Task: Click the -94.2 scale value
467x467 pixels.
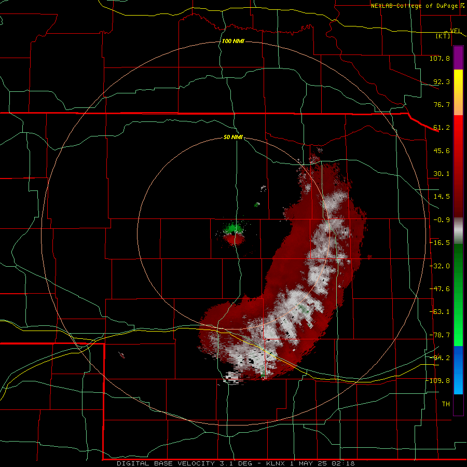Action: pyautogui.click(x=439, y=358)
